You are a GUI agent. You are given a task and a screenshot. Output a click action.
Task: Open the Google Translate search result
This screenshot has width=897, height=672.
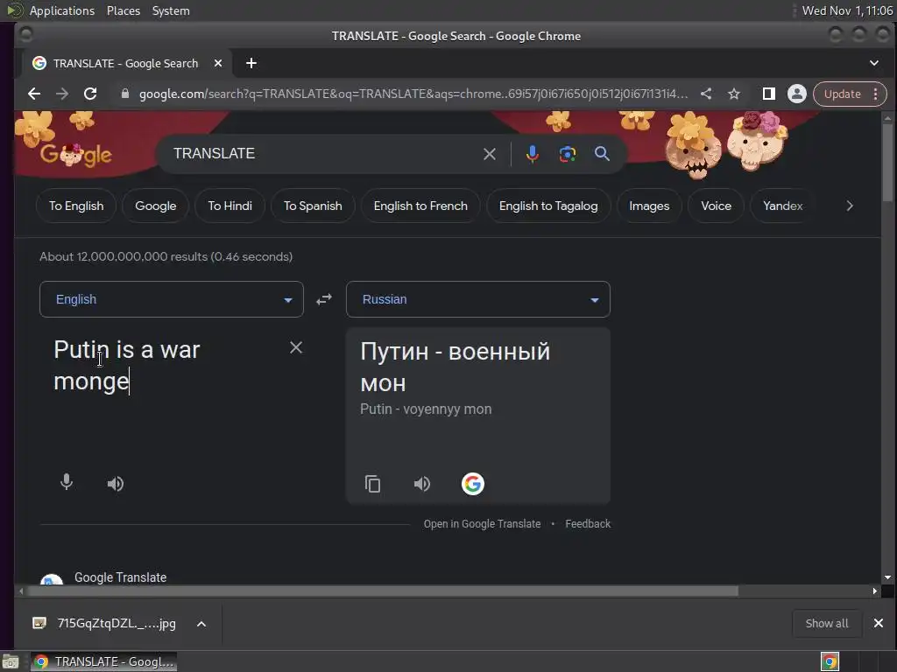(120, 577)
